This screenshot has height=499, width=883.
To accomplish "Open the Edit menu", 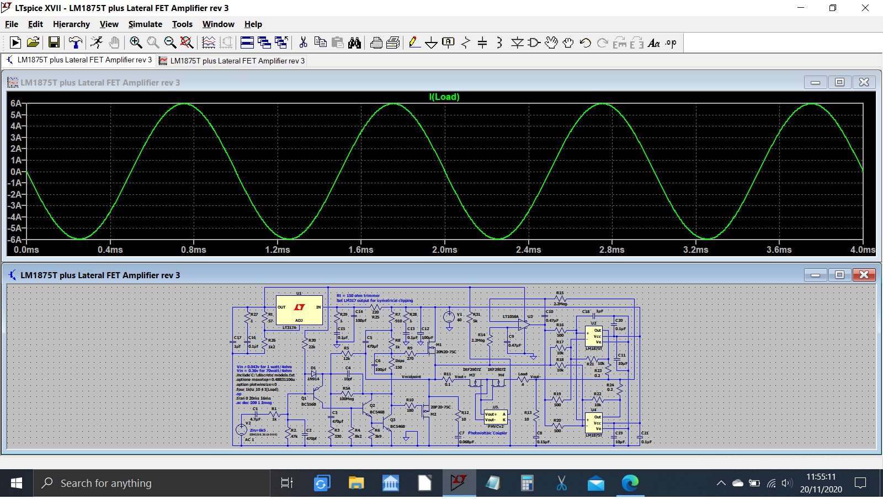I will click(35, 24).
